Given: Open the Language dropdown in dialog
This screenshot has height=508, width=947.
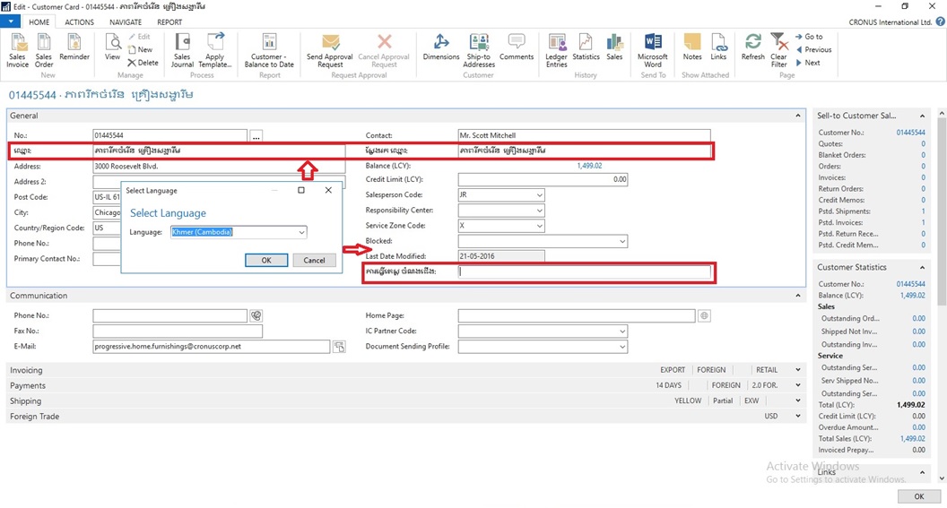Looking at the screenshot, I should [301, 232].
